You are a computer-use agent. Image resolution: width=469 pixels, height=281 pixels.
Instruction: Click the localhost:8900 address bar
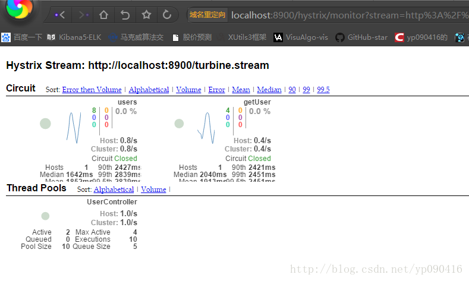350,15
